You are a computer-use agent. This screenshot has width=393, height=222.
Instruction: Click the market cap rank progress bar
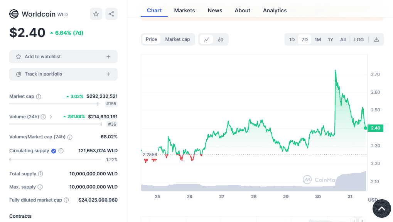click(55, 104)
